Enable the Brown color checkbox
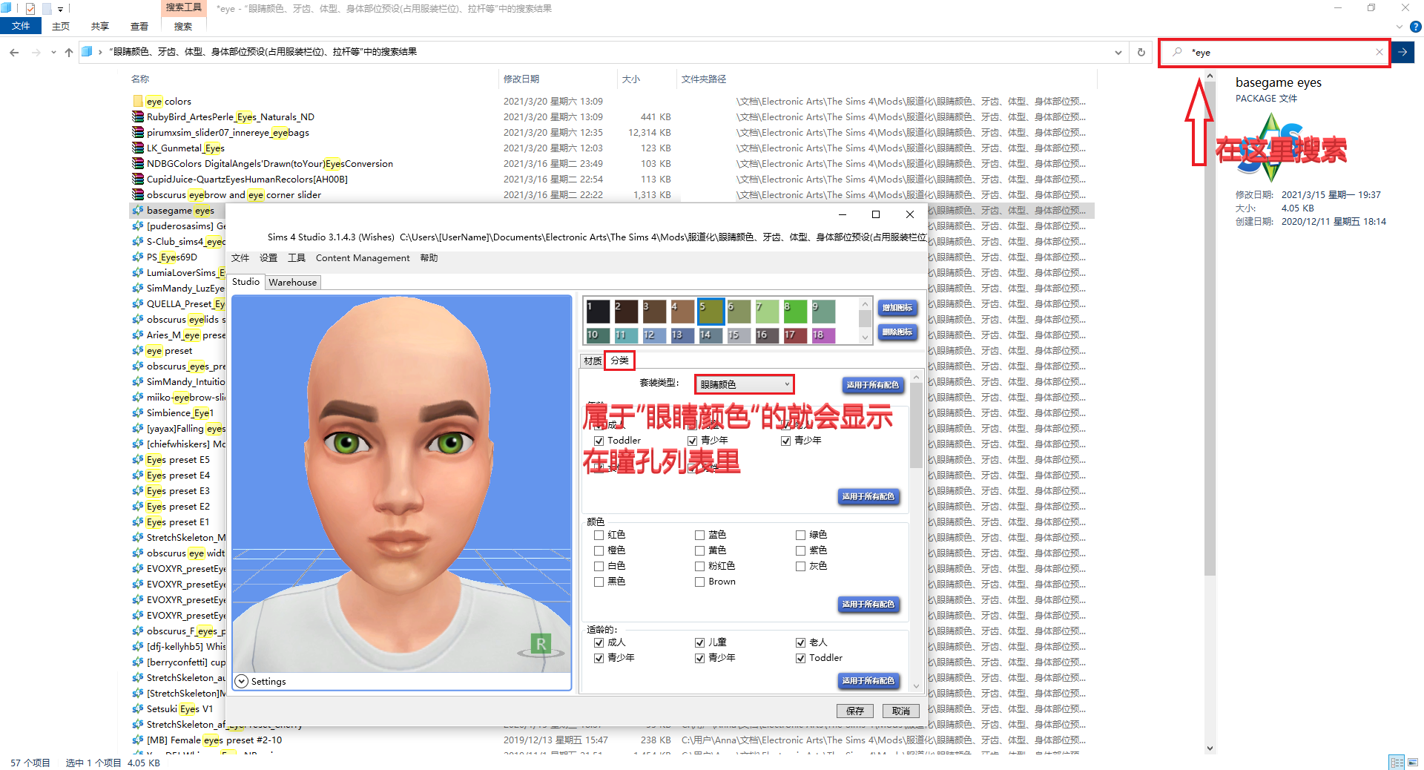 pos(699,582)
